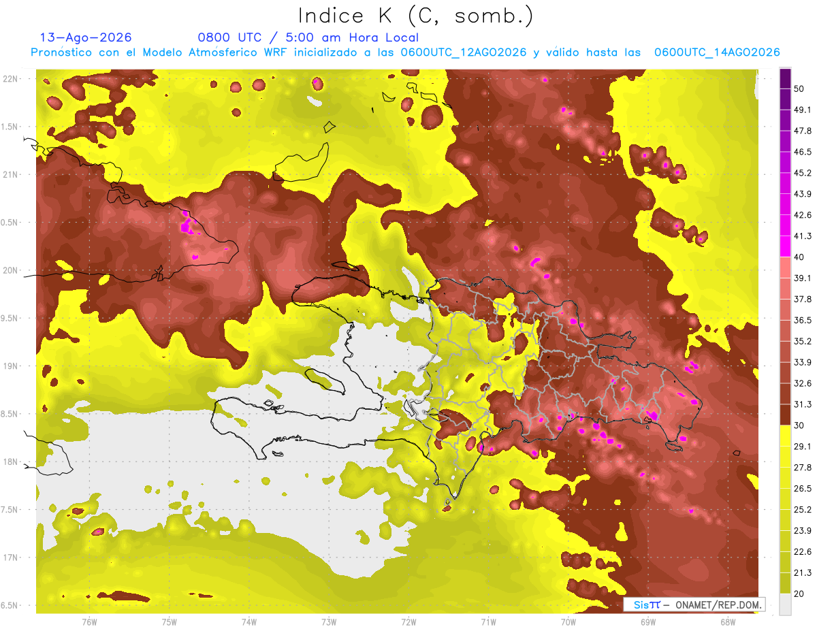
Task: Select the gray legend swatch below 20
Action: point(785,604)
